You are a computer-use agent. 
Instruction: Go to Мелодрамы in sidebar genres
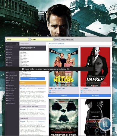click(x=12, y=73)
